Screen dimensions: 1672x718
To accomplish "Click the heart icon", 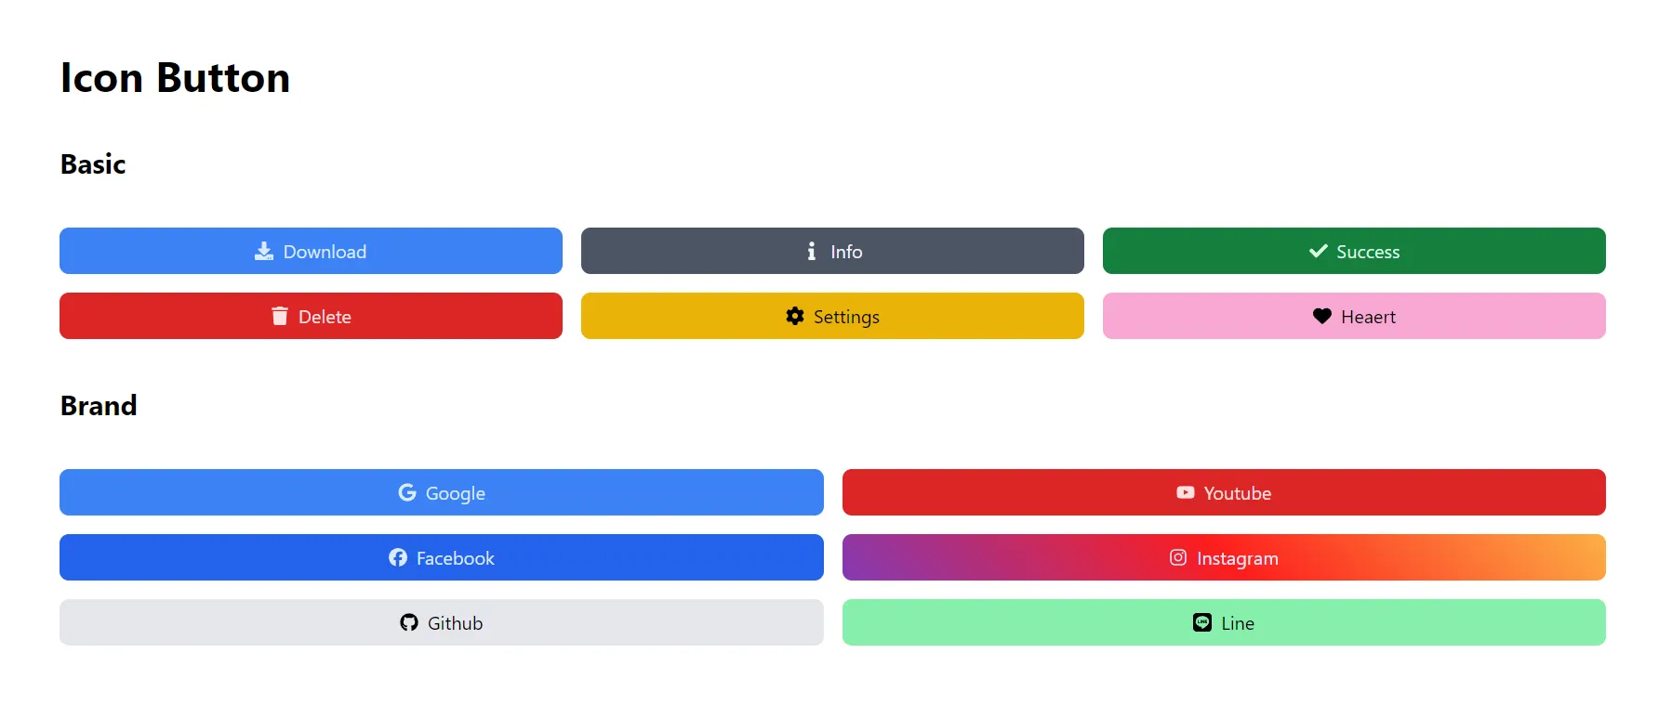I will [x=1321, y=316].
